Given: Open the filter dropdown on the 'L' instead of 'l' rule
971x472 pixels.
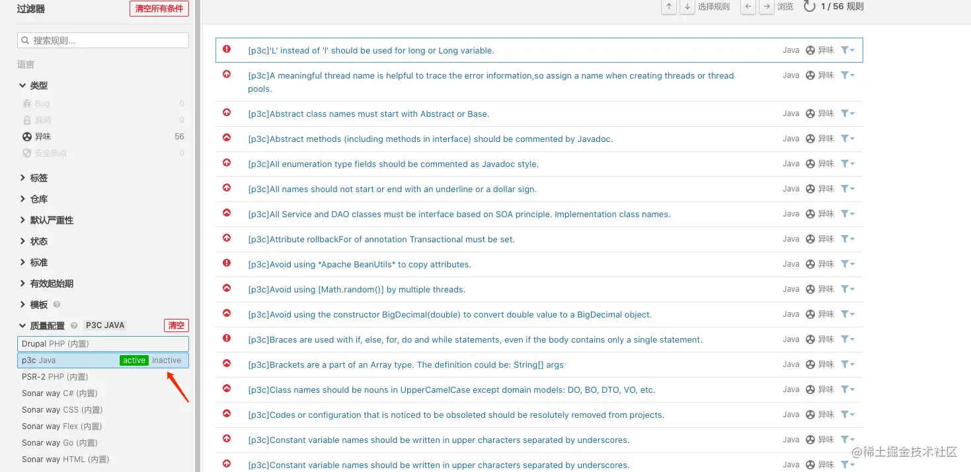Looking at the screenshot, I should point(847,50).
